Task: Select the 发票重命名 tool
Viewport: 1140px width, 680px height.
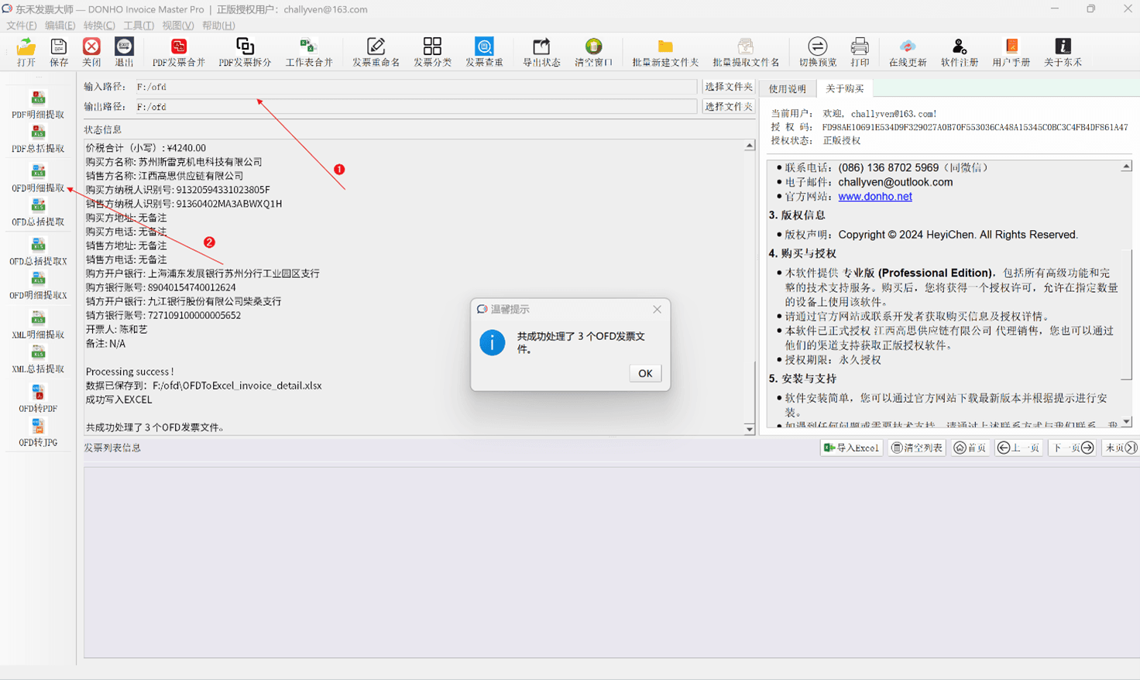Action: (376, 52)
